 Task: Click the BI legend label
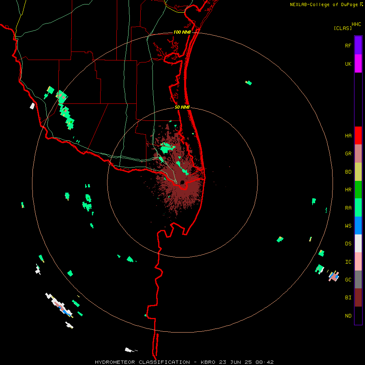pos(348,298)
